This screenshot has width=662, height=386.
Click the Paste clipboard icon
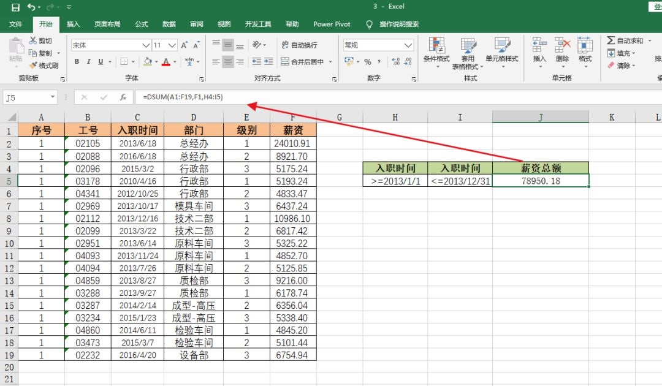(x=16, y=47)
